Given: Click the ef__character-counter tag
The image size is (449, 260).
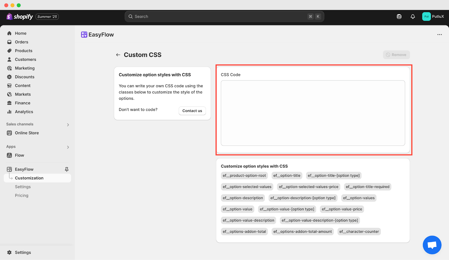Looking at the screenshot, I should tap(359, 232).
